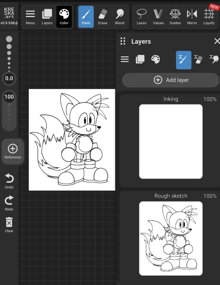Toggle eraser shortcut icon in Layers panel

(x=198, y=59)
